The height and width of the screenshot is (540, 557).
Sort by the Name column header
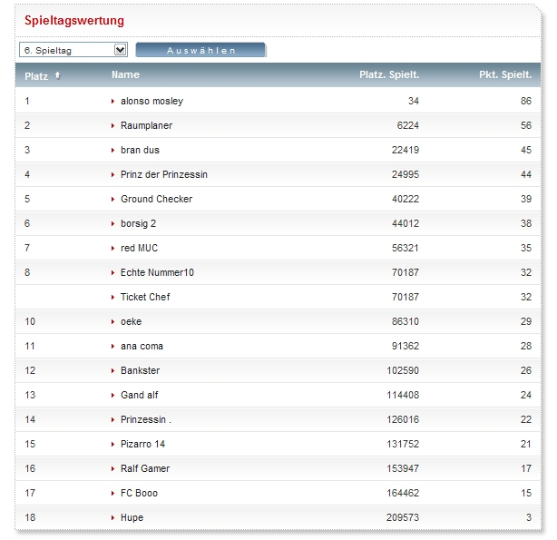click(125, 75)
